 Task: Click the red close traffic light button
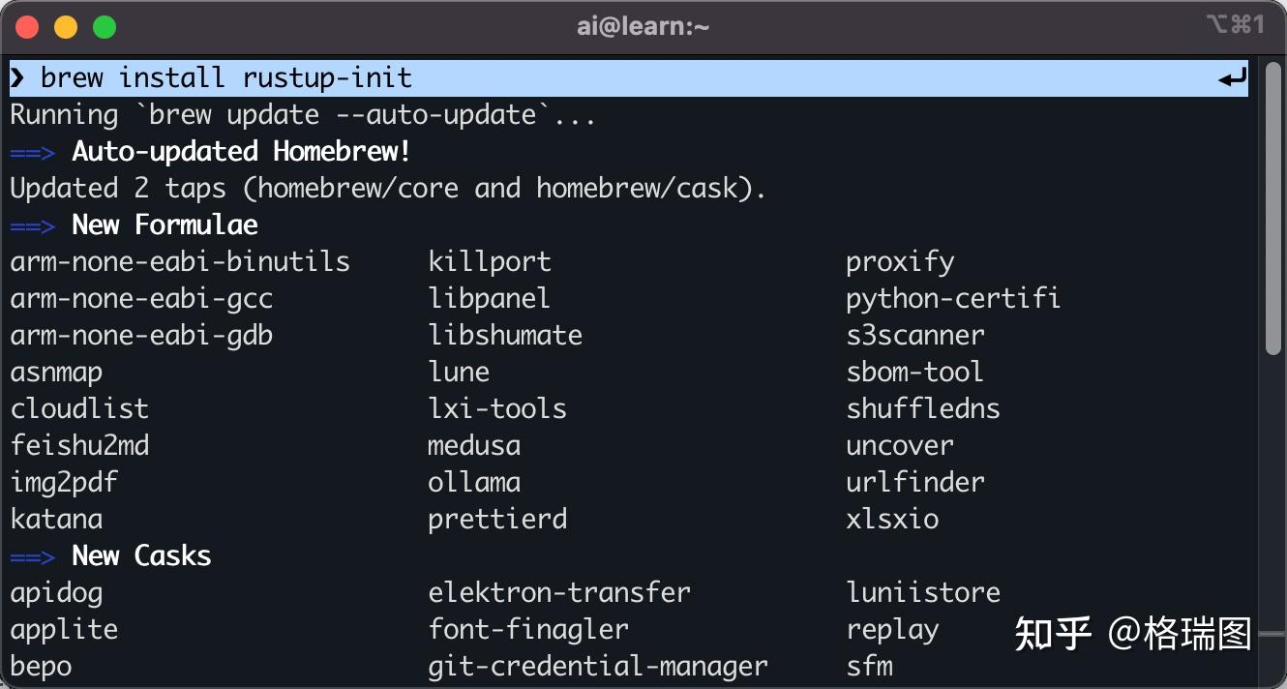pos(27,26)
